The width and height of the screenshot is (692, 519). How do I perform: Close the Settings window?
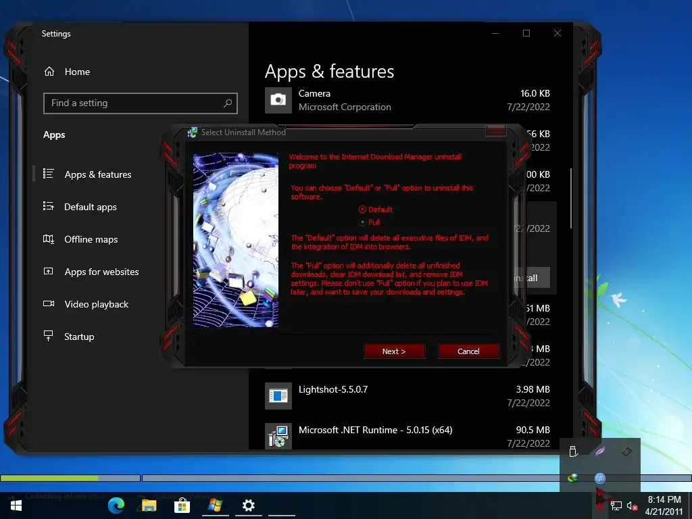(558, 34)
